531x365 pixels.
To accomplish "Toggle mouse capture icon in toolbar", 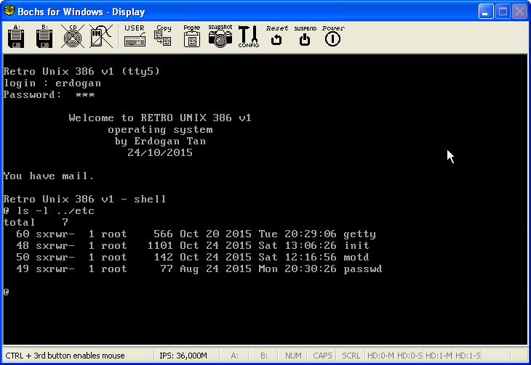I will pyautogui.click(x=100, y=36).
